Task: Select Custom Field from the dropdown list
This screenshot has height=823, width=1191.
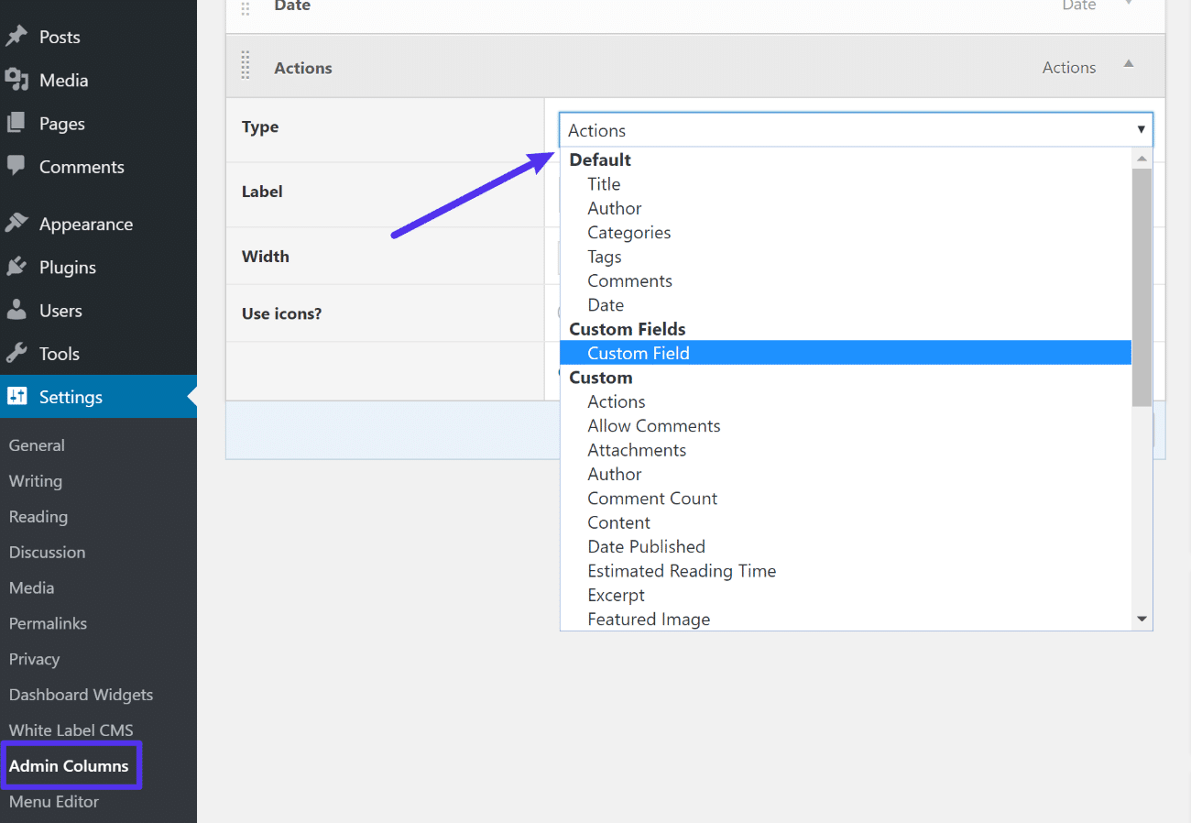Action: point(639,352)
